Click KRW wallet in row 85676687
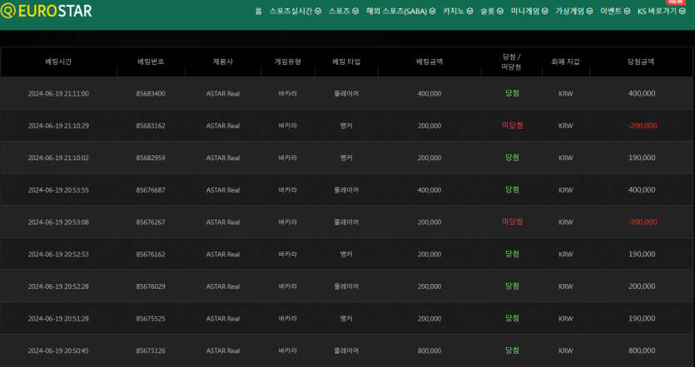This screenshot has height=367, width=695. [x=566, y=190]
